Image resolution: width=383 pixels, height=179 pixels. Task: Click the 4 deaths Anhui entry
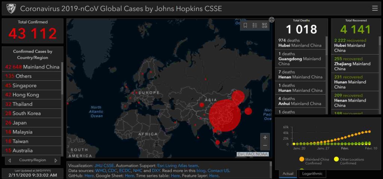coord(300,101)
